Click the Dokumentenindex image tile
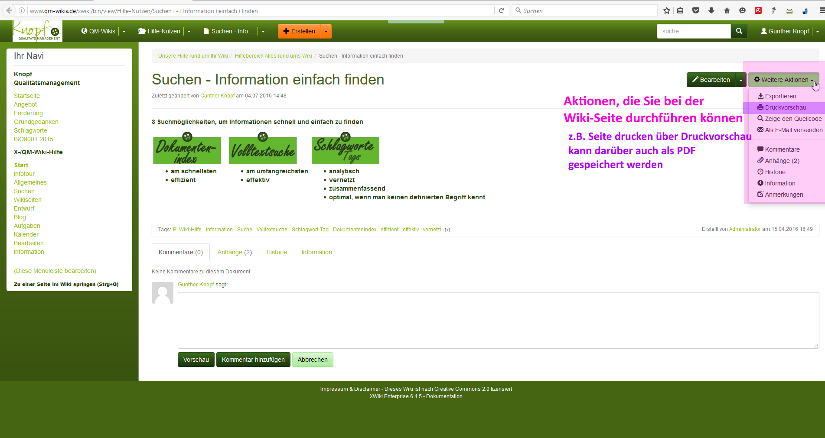The image size is (825, 438). click(x=187, y=150)
